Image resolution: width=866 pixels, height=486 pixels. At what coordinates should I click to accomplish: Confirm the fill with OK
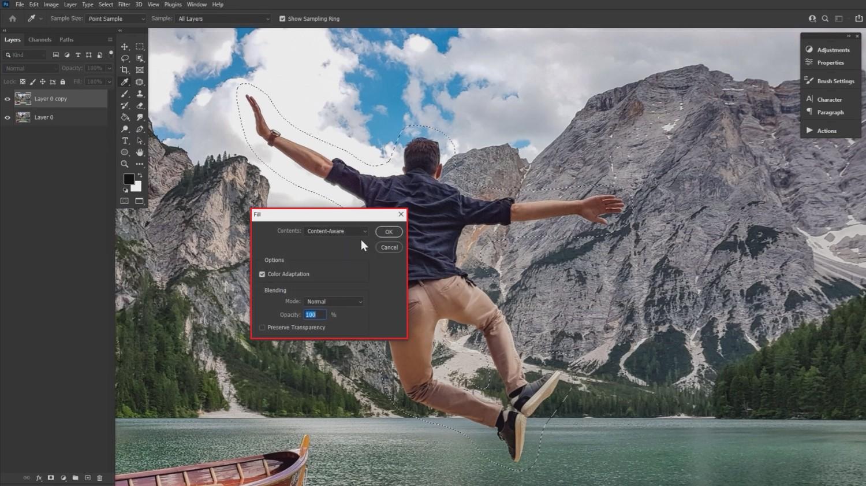click(x=389, y=232)
